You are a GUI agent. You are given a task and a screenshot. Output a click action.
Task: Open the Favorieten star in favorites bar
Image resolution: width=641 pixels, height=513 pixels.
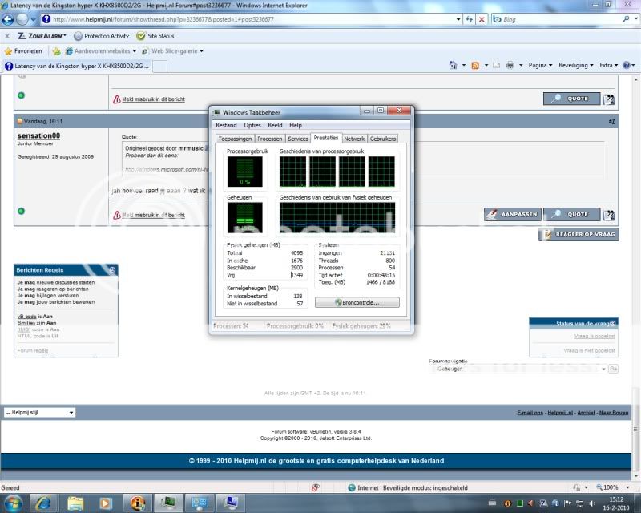pyautogui.click(x=24, y=51)
